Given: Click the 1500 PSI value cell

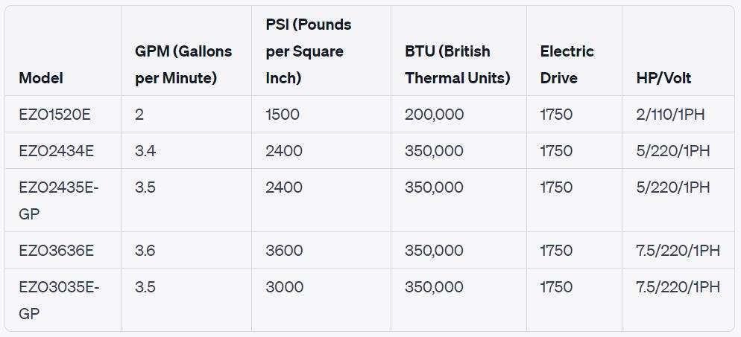Looking at the screenshot, I should point(283,115).
